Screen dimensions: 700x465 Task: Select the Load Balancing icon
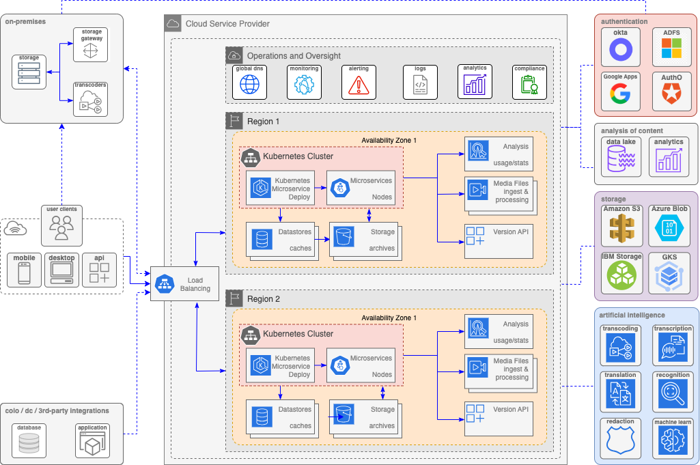pyautogui.click(x=165, y=284)
